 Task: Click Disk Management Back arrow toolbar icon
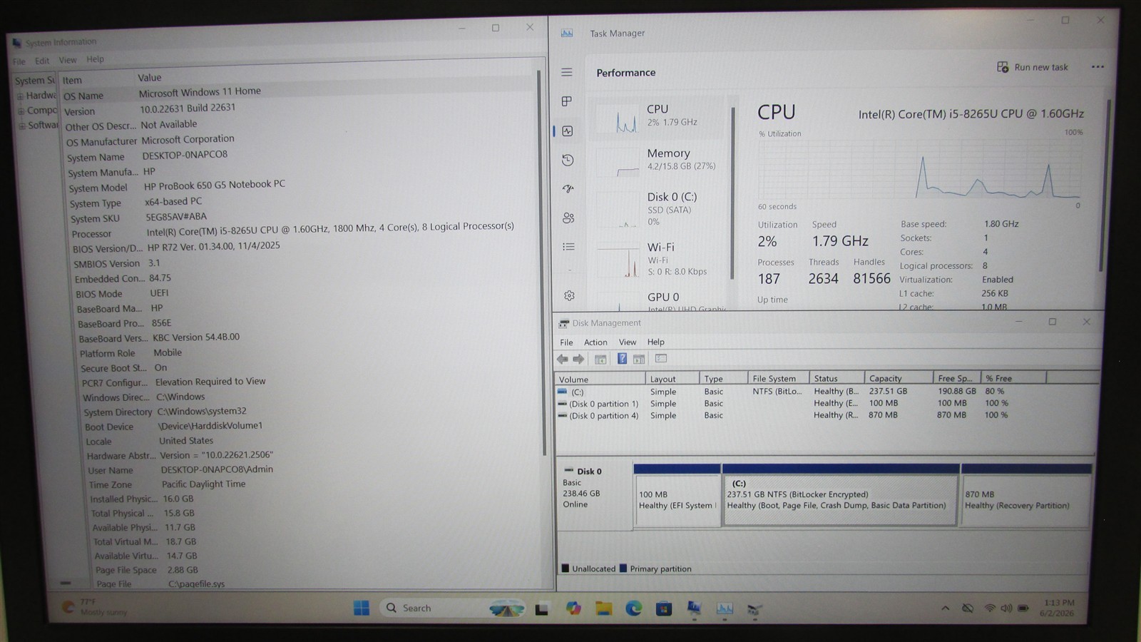(563, 359)
